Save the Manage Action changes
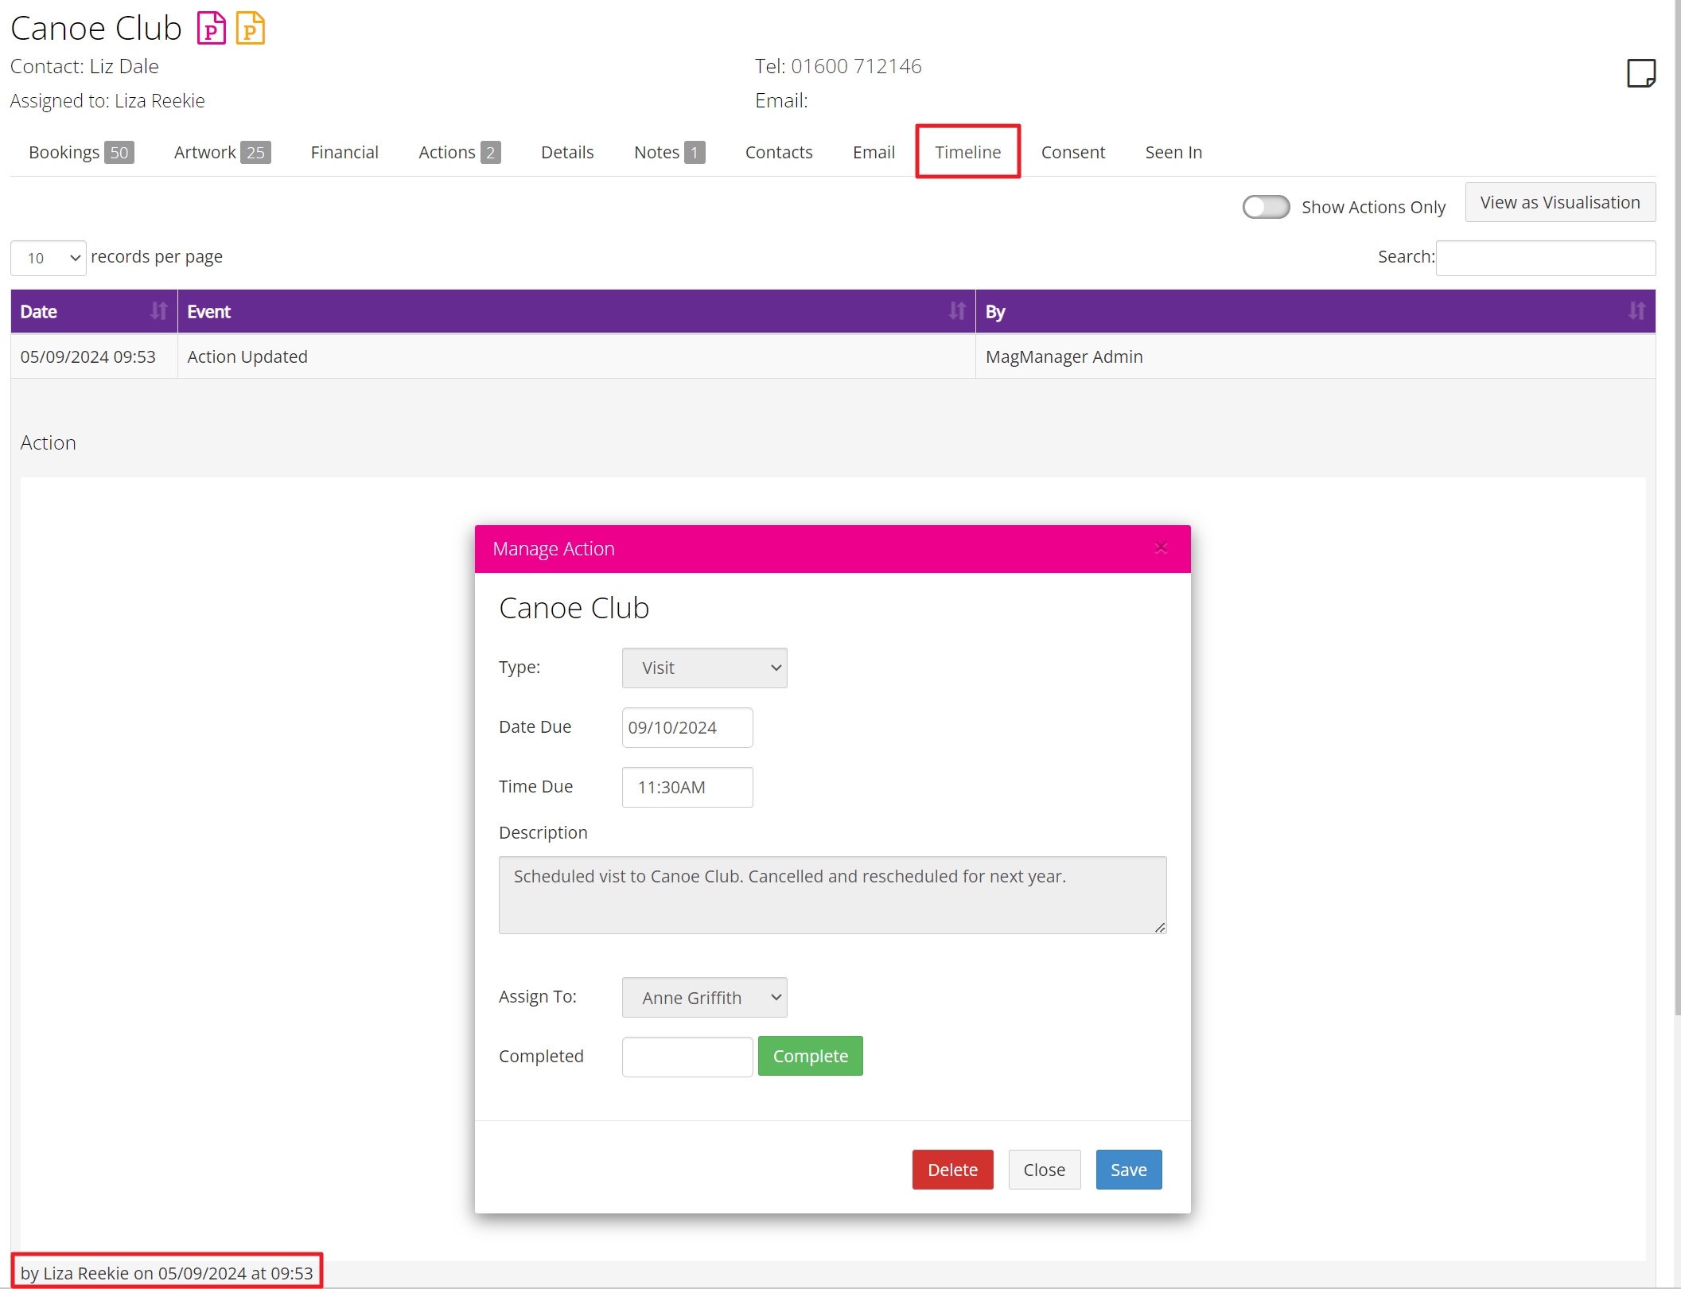This screenshot has width=1681, height=1289. coord(1128,1170)
